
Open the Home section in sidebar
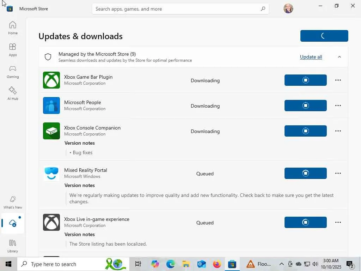click(x=13, y=28)
